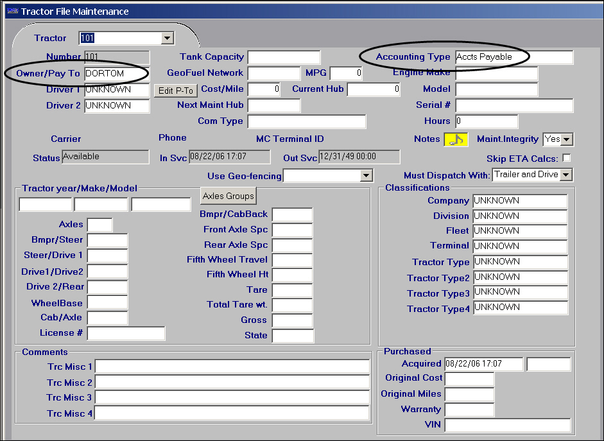Click the Bmpr/CabBack field
This screenshot has width=604, height=441.
pos(292,214)
